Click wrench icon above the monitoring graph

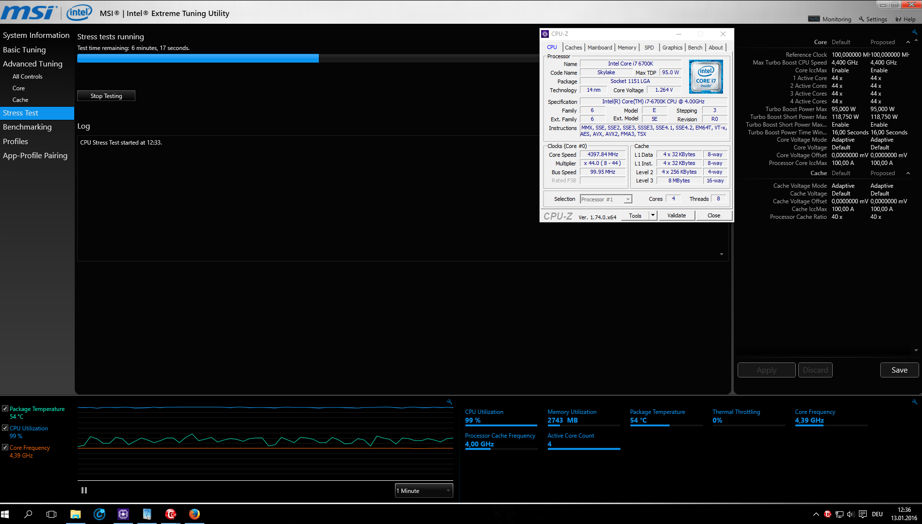point(449,402)
